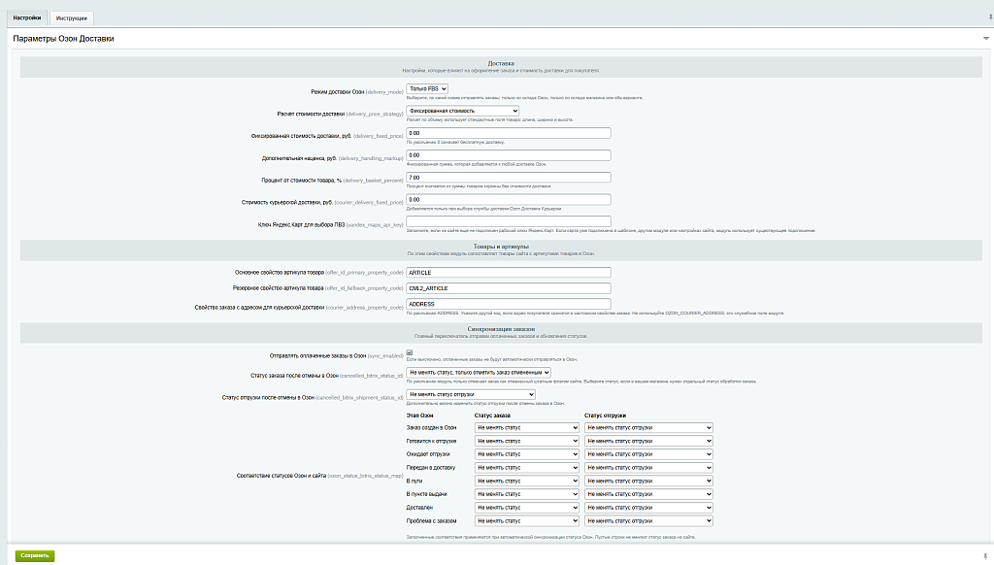This screenshot has height=565, width=994.
Task: Collapse the Параметры Озон Доставка section arrow
Action: (x=986, y=39)
